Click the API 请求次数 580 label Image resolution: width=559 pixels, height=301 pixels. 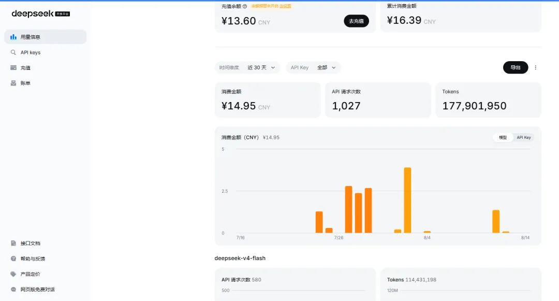click(x=241, y=280)
